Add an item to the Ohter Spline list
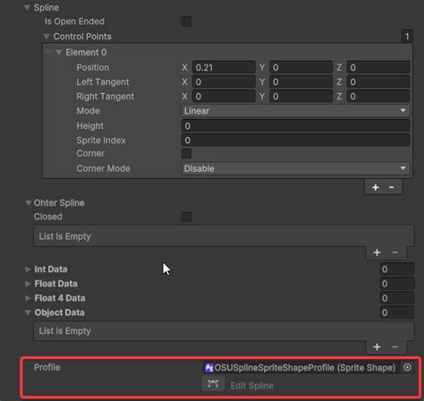Viewport: 424px width, 401px height. pos(377,252)
